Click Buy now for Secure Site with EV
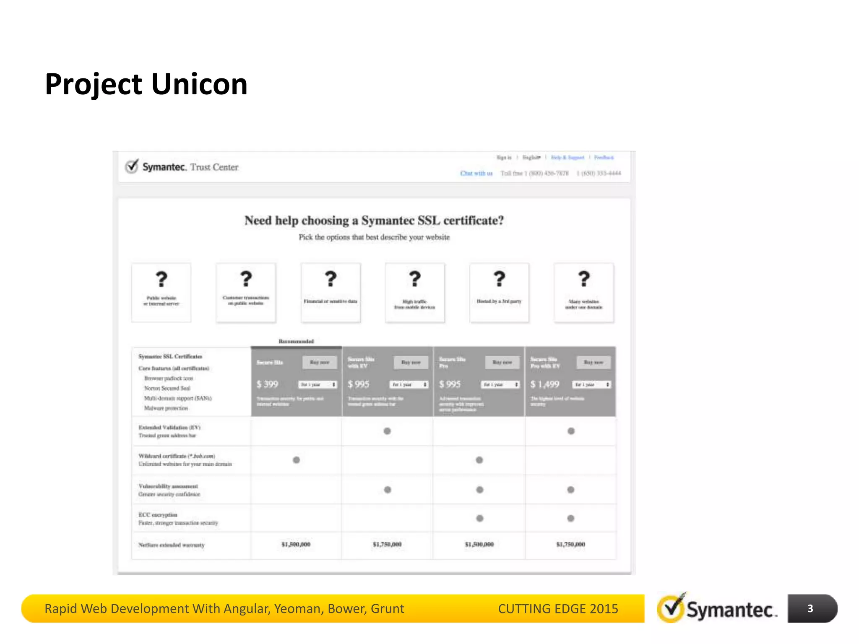Viewport: 859px width, 644px height. [411, 362]
